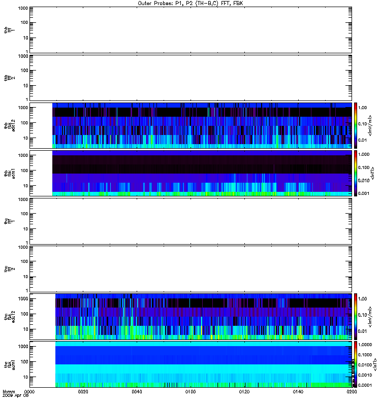Click inside the empty thc fff 2 panel

point(190,269)
